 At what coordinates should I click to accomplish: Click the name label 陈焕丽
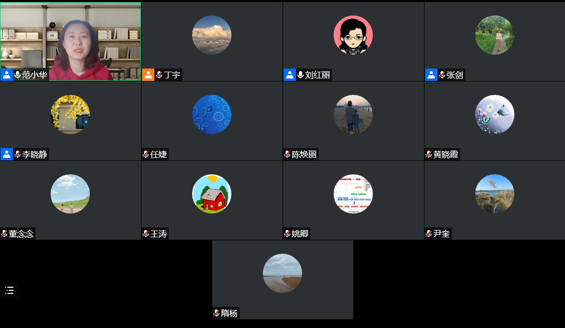[304, 154]
